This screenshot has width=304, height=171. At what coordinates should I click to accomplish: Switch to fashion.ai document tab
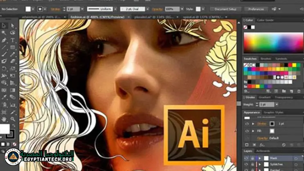[x=97, y=17]
